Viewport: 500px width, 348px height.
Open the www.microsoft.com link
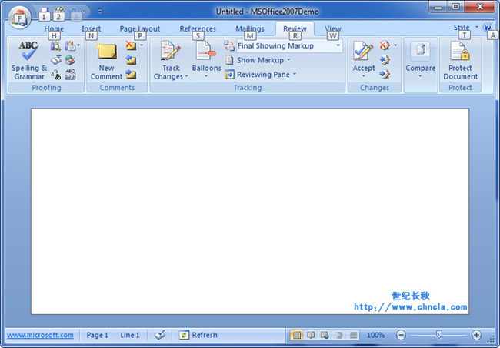pyautogui.click(x=40, y=335)
